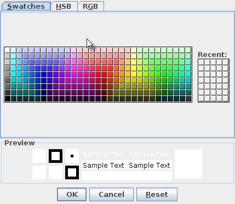The height and width of the screenshot is (204, 235).
Task: Pick the pure black swatch in the palette
Action: (x=8, y=99)
